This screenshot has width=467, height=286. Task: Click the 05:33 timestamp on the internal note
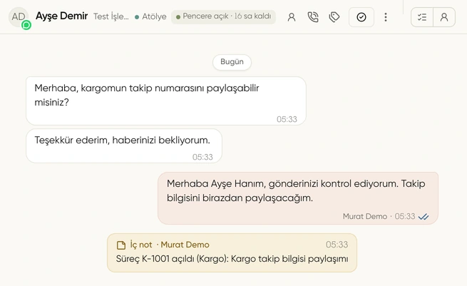[x=337, y=245]
